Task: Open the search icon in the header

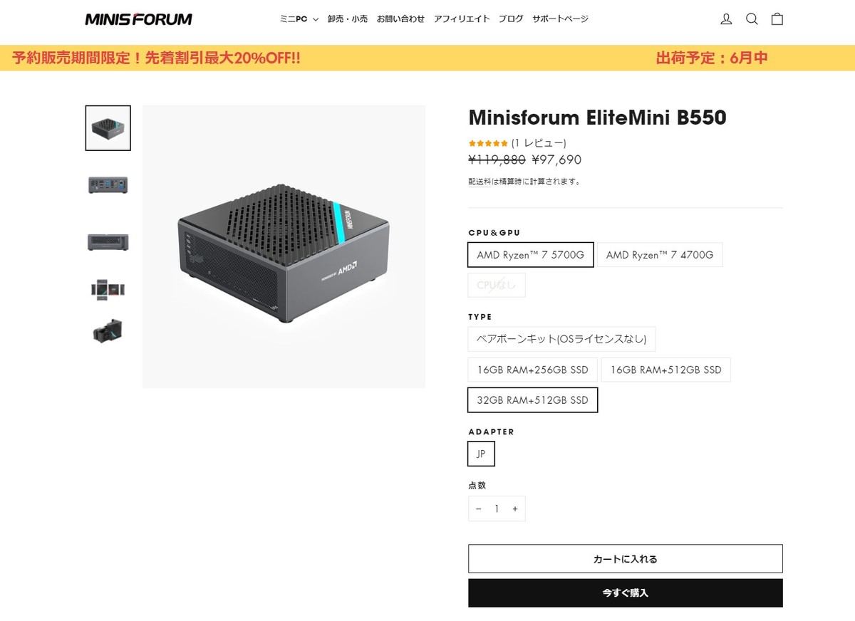Action: pyautogui.click(x=752, y=19)
